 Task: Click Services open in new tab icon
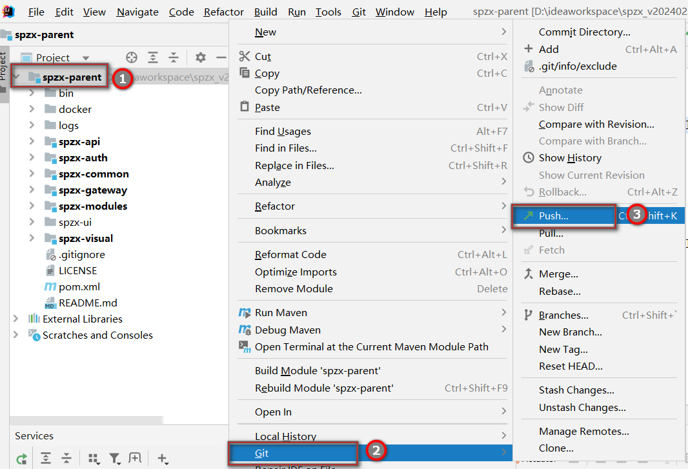coord(135,459)
